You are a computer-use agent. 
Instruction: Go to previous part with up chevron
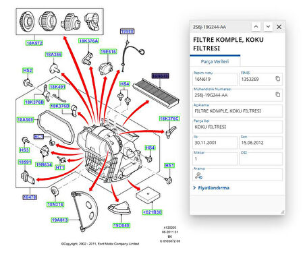tap(256, 27)
